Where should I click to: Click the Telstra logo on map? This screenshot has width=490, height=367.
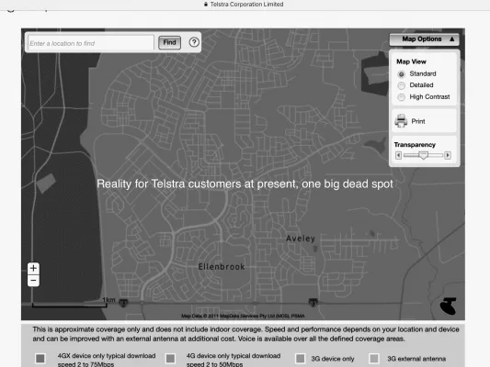click(x=449, y=306)
